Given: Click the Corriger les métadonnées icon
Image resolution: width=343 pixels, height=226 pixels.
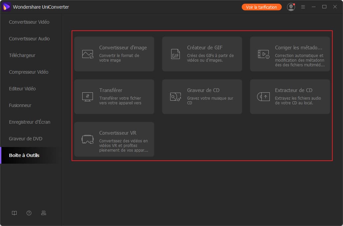Looking at the screenshot, I should (263, 54).
